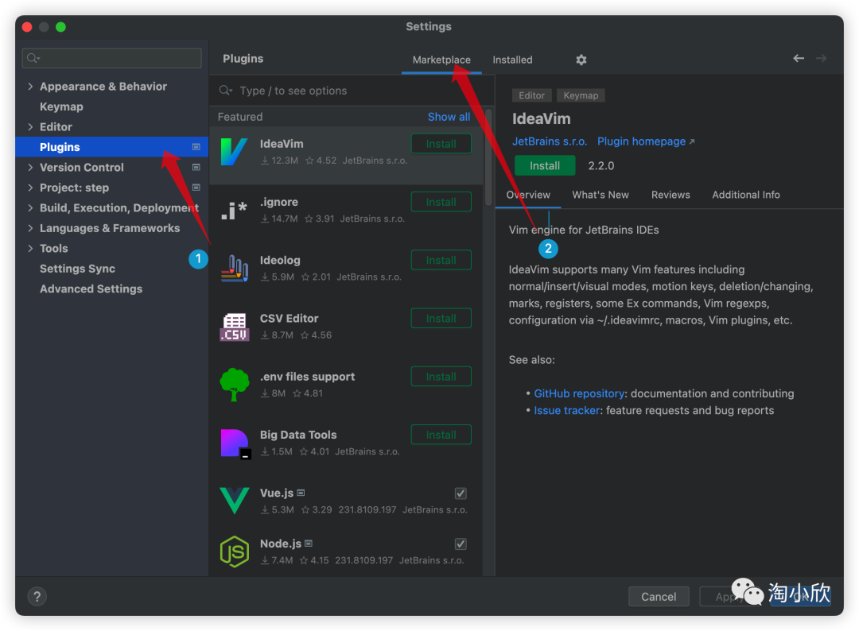859x631 pixels.
Task: Select the Big Data Tools plugin name
Action: tap(298, 435)
